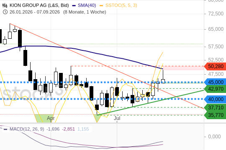Click the MACD signal value -2,851
This screenshot has height=150, width=226.
[68, 129]
